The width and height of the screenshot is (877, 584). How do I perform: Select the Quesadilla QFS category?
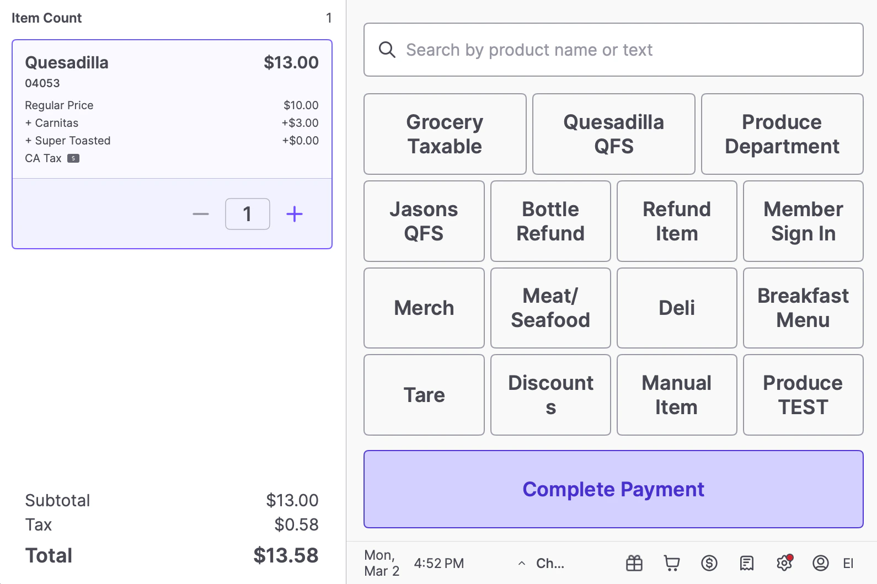613,134
